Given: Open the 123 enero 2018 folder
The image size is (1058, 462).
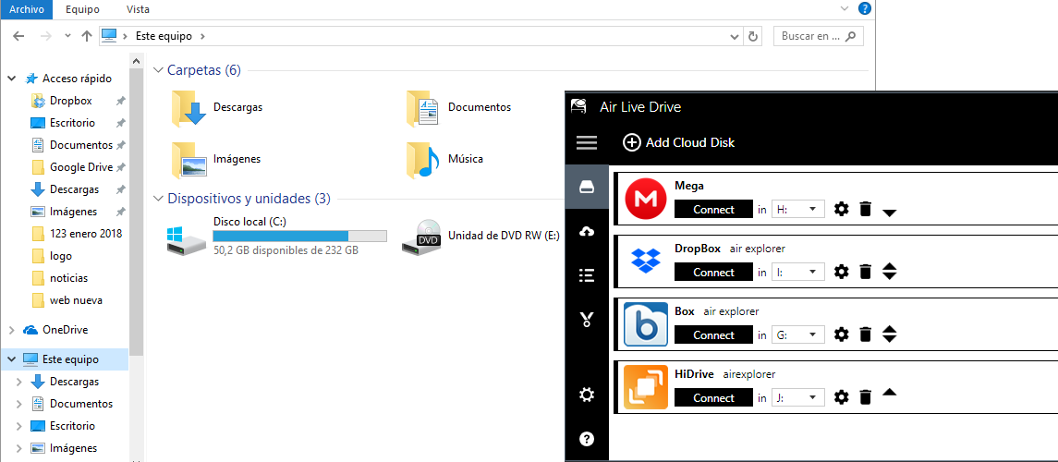Looking at the screenshot, I should coord(86,234).
